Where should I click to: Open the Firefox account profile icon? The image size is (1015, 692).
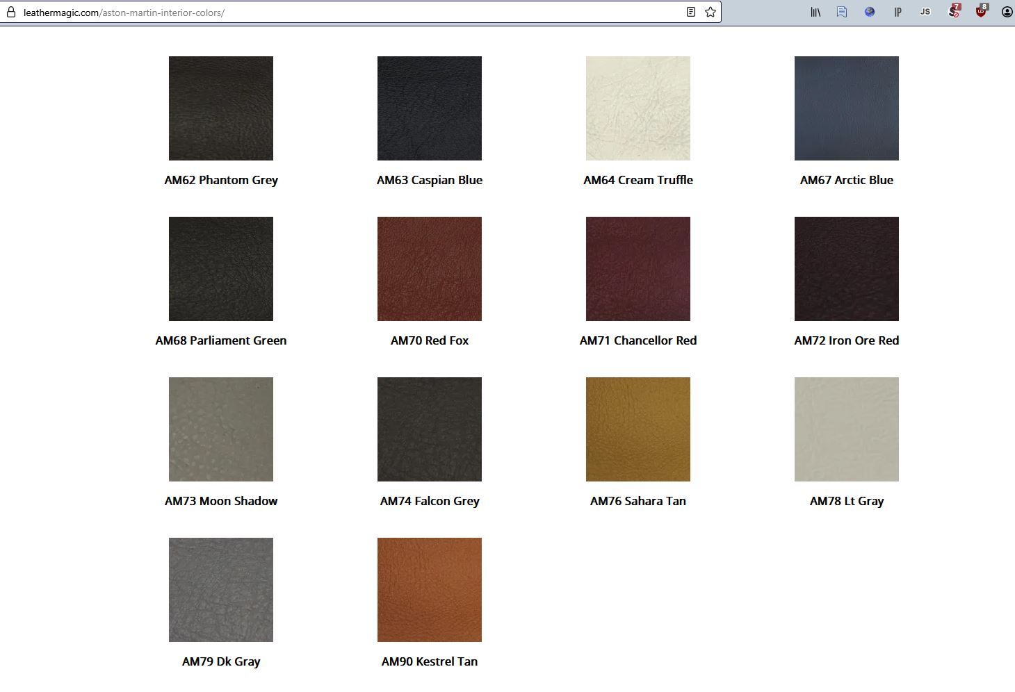tap(1007, 12)
